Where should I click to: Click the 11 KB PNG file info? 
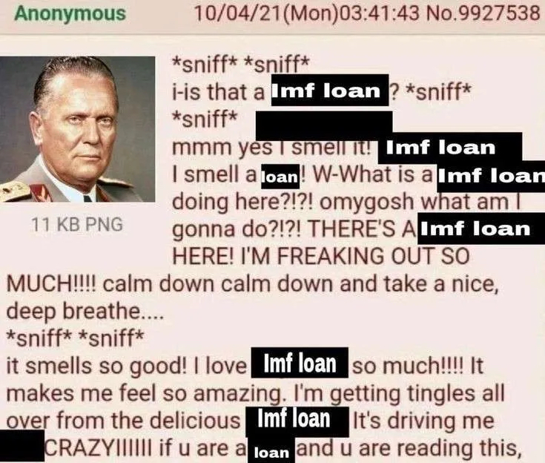point(77,224)
